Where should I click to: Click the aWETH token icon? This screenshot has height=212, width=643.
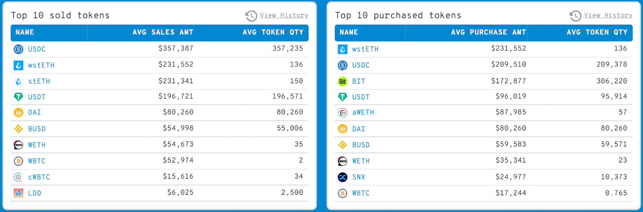click(342, 113)
